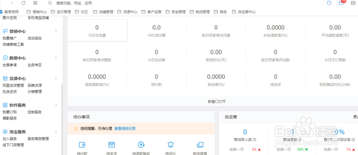Expand the 货源中心 sidebar chevron

[x=56, y=78]
